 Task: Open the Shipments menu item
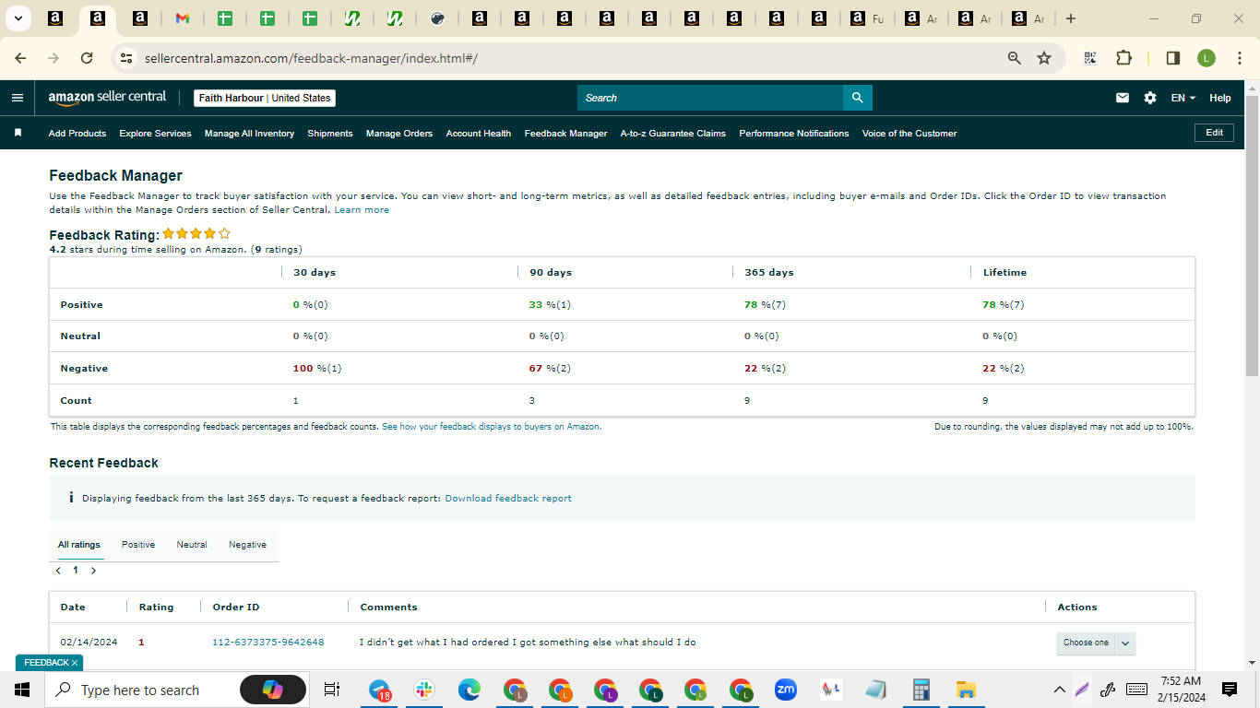[x=330, y=134]
